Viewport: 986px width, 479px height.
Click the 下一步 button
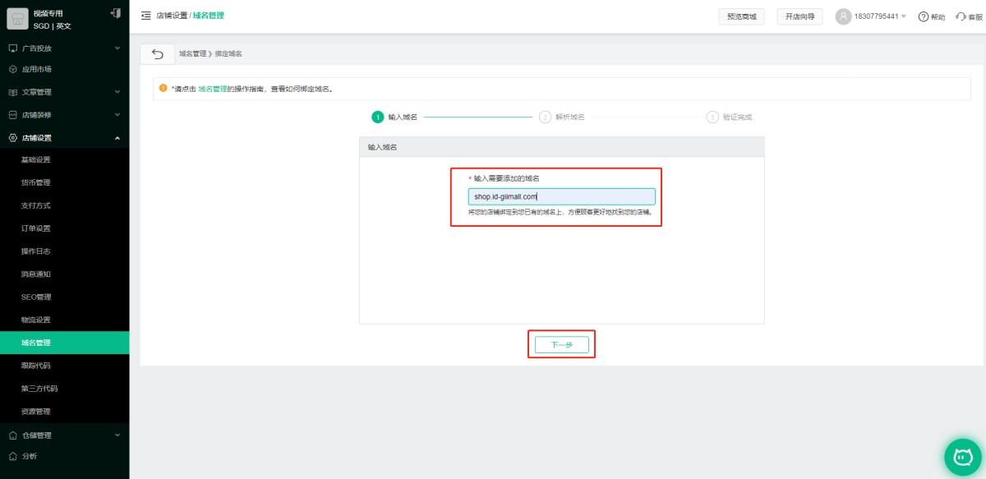(561, 345)
